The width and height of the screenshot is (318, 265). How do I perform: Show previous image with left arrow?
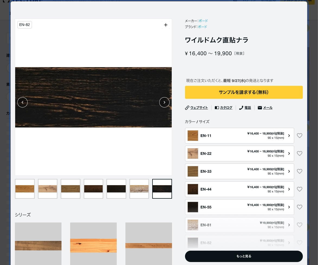22,102
